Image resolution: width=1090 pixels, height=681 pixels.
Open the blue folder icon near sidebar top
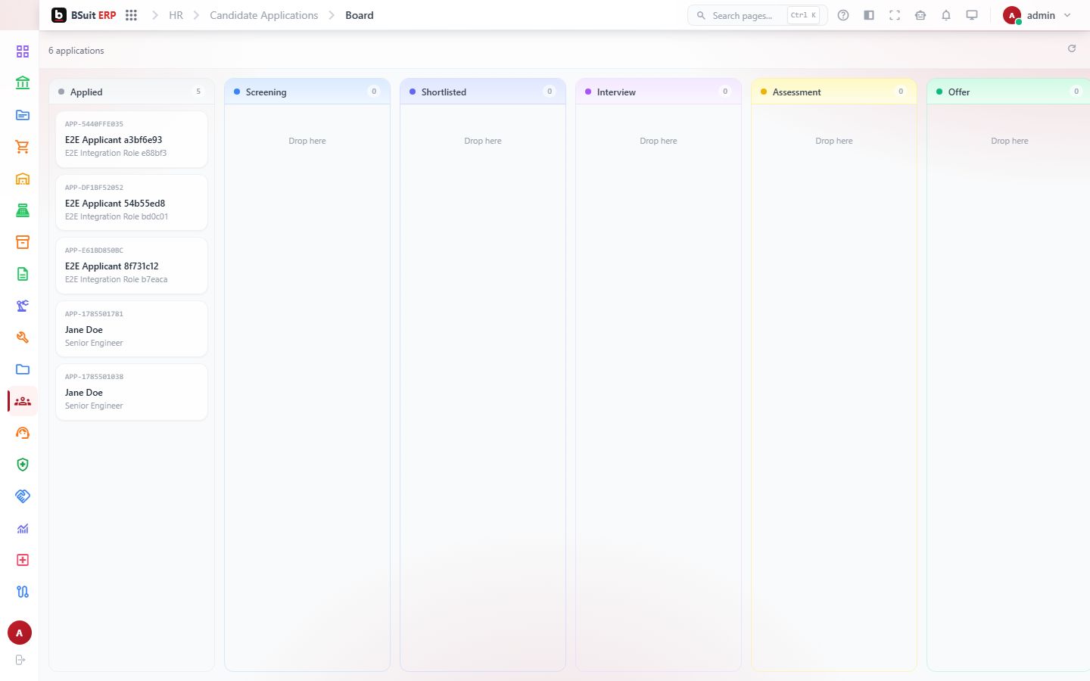point(23,115)
